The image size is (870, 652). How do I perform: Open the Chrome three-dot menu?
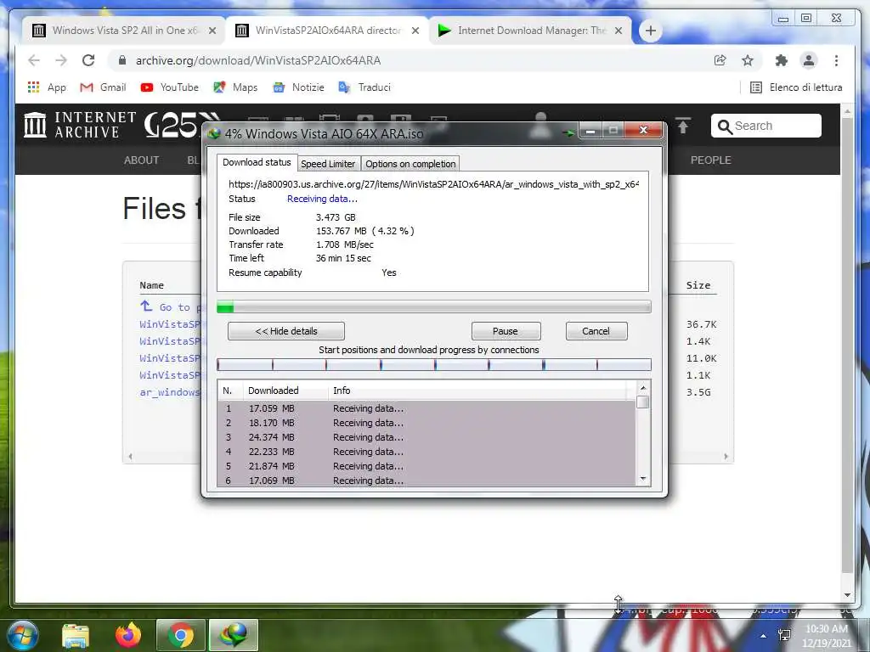836,60
